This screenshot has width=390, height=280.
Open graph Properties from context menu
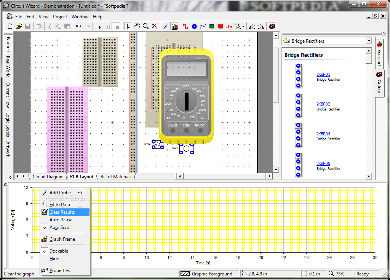pyautogui.click(x=65, y=270)
